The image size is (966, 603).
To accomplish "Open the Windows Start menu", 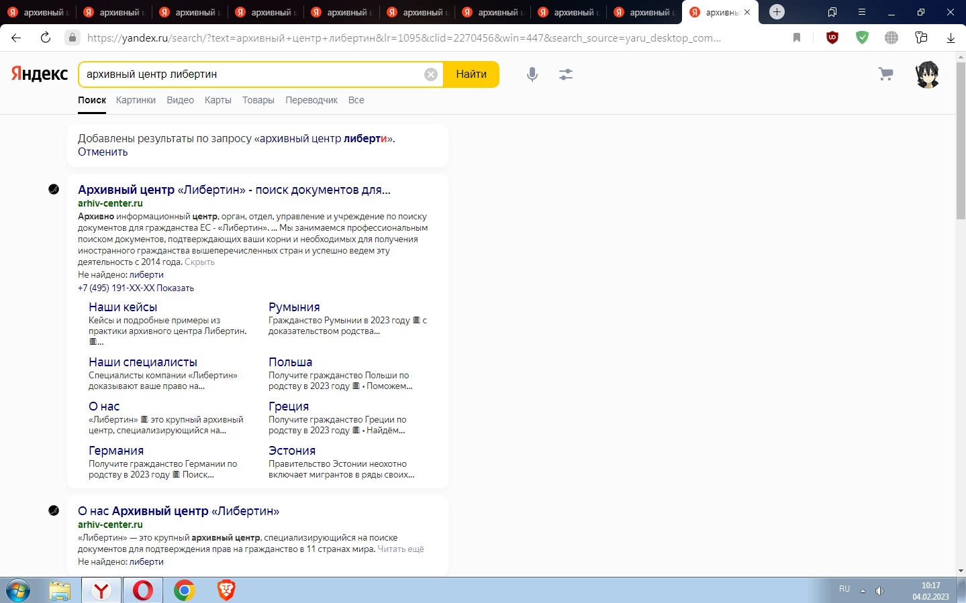I will [17, 591].
